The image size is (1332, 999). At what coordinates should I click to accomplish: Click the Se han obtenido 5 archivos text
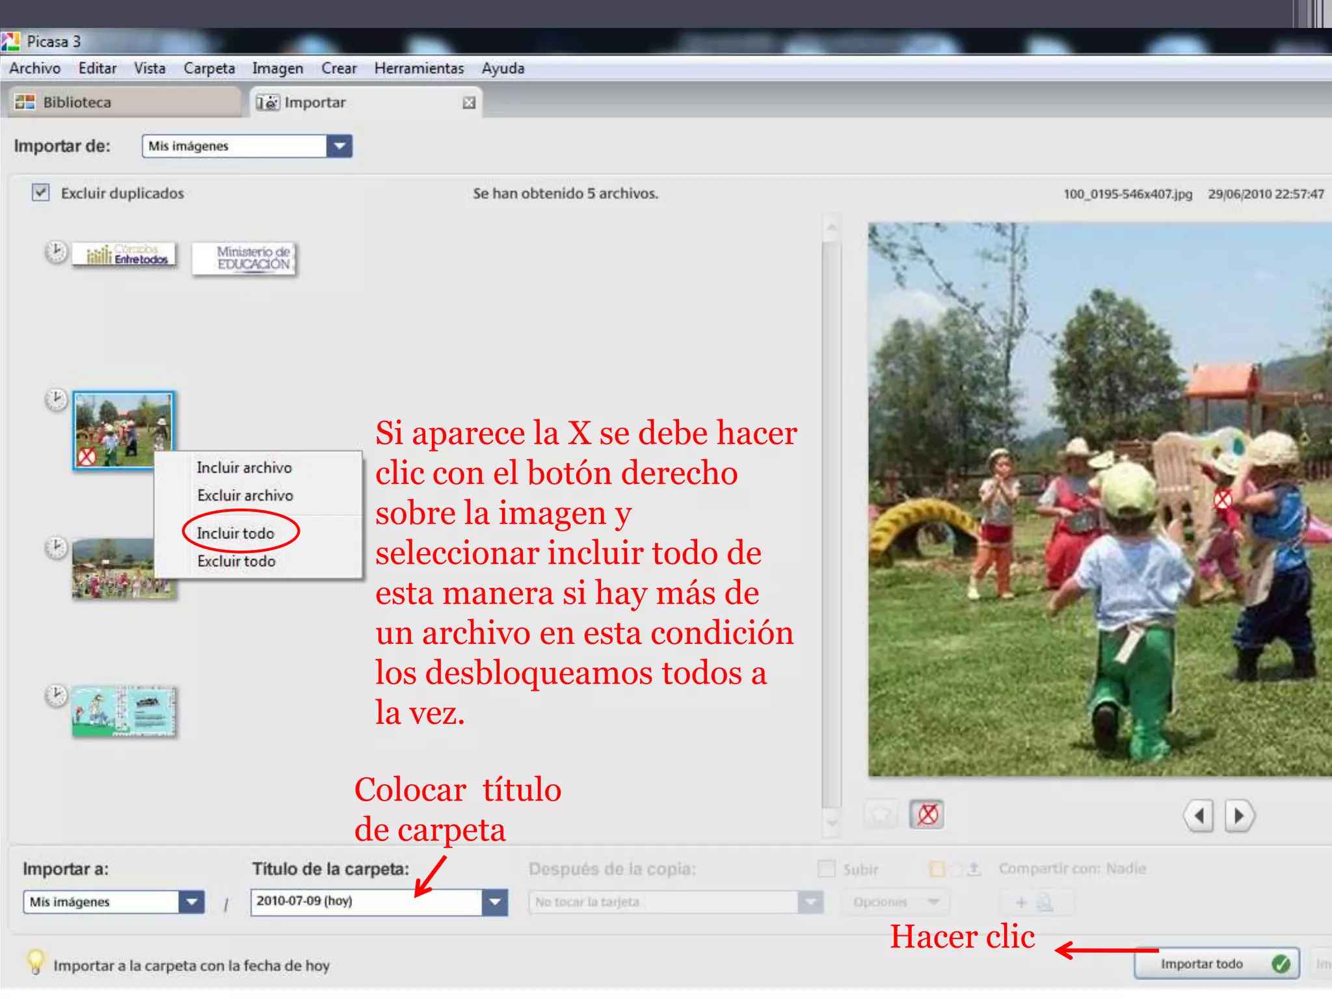coord(565,193)
